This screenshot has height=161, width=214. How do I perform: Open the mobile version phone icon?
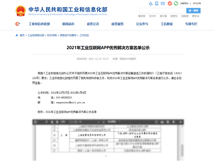pos(157,4)
